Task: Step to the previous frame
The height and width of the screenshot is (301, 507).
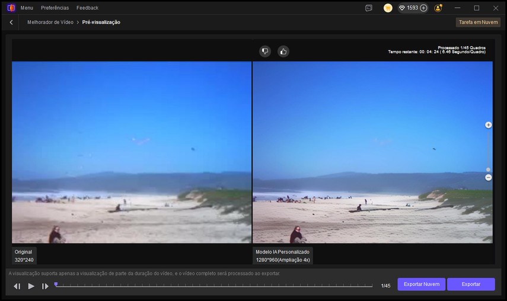Action: 17,286
